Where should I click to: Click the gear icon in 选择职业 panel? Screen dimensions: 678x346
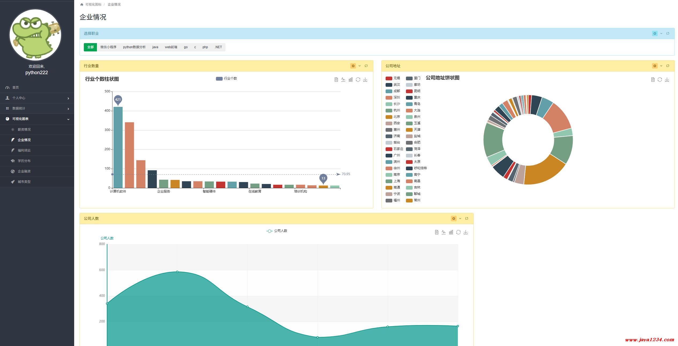click(x=655, y=33)
